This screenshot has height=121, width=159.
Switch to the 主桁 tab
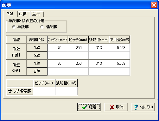tap(37, 14)
